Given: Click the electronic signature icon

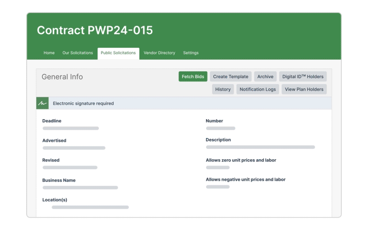Looking at the screenshot, I should click(x=42, y=103).
